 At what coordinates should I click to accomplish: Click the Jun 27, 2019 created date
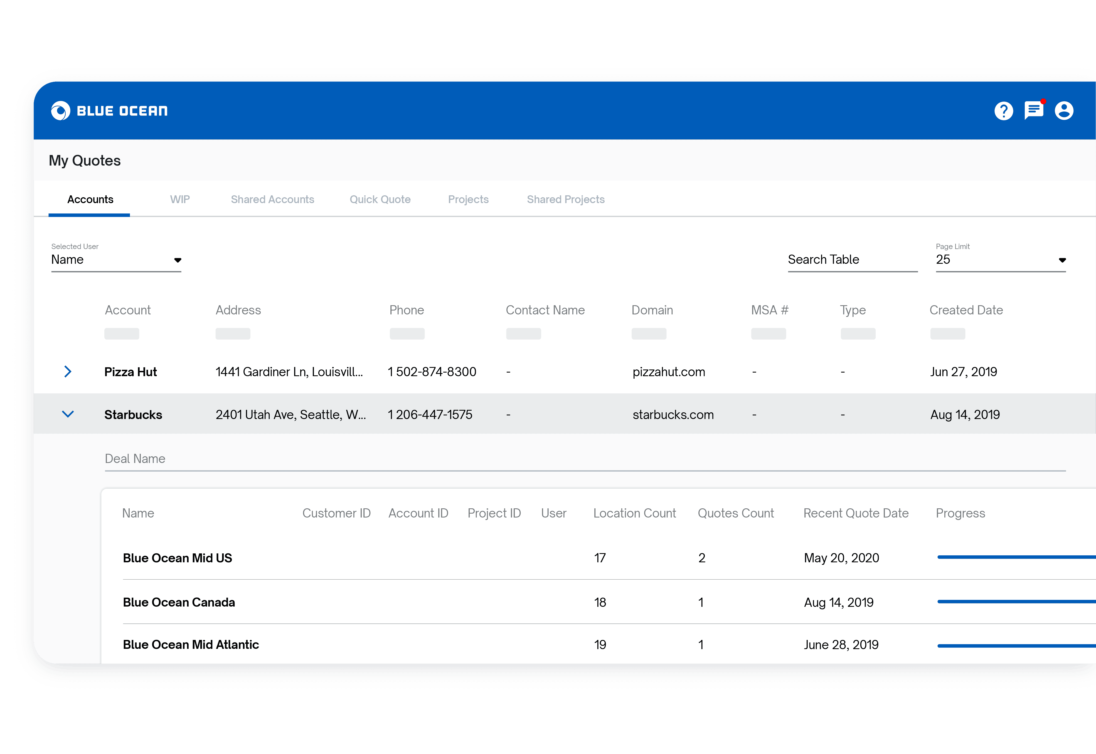[x=964, y=372]
